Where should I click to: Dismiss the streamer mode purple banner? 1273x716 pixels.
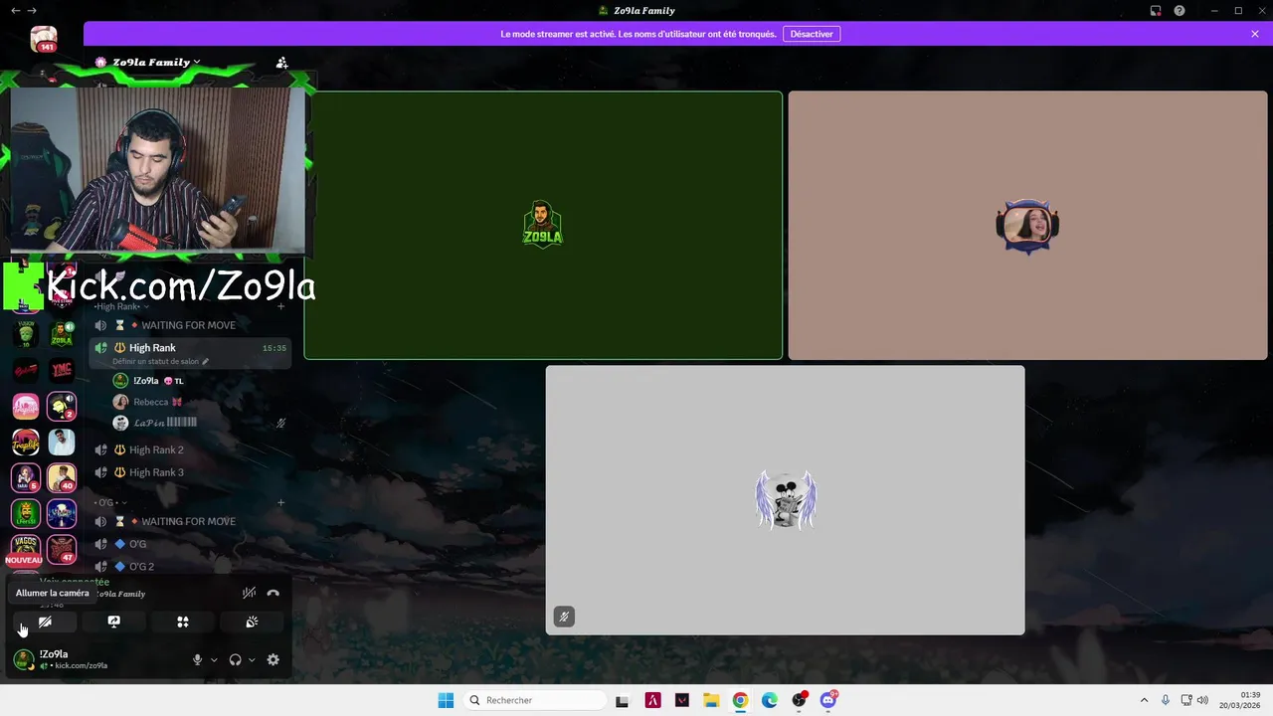[x=1255, y=34]
